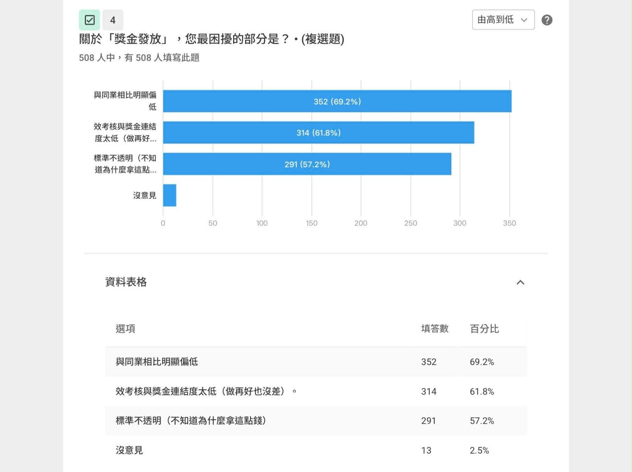Click the 百分比 column header
632x472 pixels.
(x=484, y=329)
